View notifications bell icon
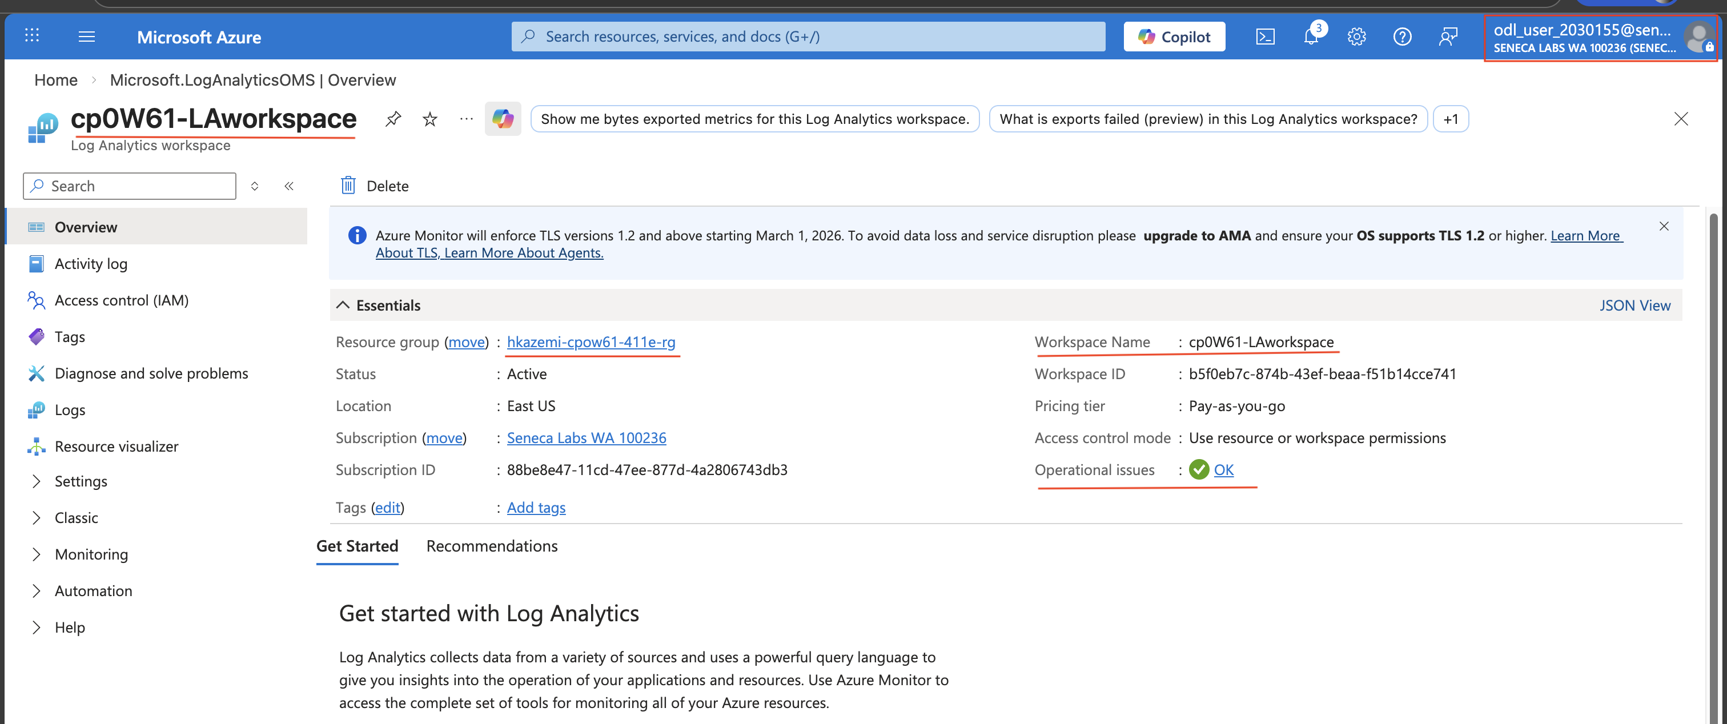The image size is (1727, 724). pyautogui.click(x=1311, y=36)
